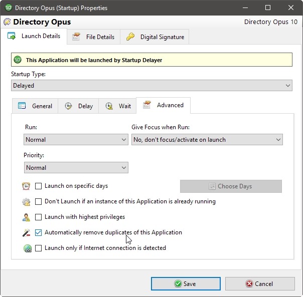The width and height of the screenshot is (303, 297).
Task: Click the 'Startup Type:' label
Action: (28, 74)
